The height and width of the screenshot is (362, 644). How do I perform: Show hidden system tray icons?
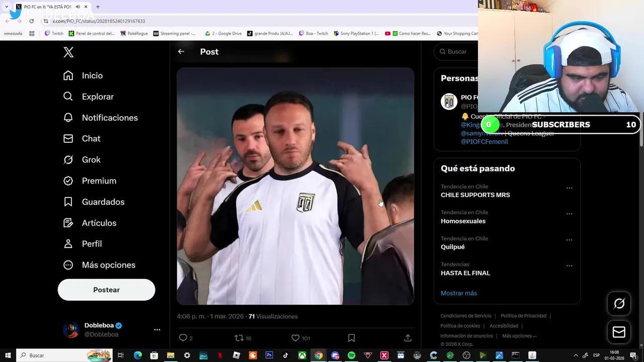pos(576,355)
